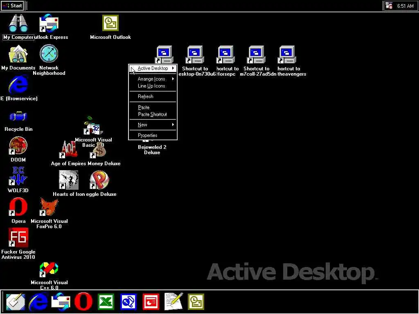Image resolution: width=419 pixels, height=314 pixels.
Task: Select the Shortcut to theavengers icon
Action: click(287, 55)
